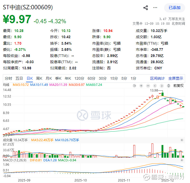Move chart right with the right chevron
The height and width of the screenshot is (183, 190).
coord(162,86)
